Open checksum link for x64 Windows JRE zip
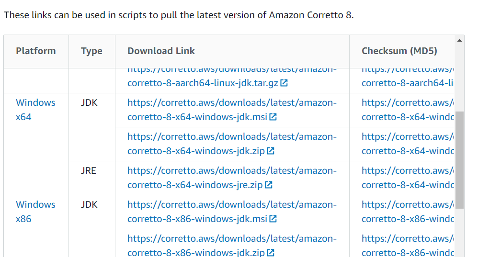 tap(407, 178)
